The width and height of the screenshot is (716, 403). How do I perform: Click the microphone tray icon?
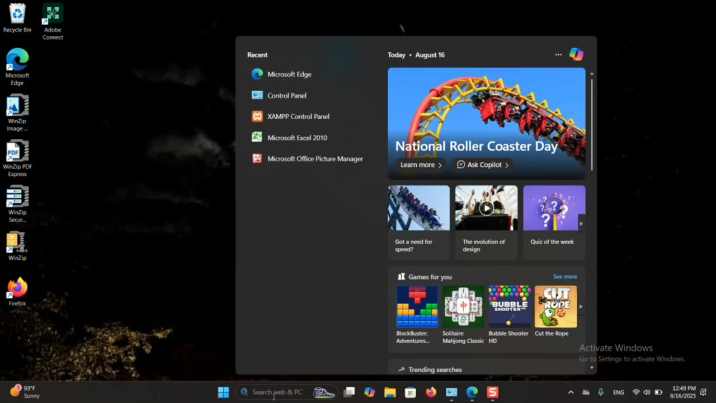tap(601, 392)
